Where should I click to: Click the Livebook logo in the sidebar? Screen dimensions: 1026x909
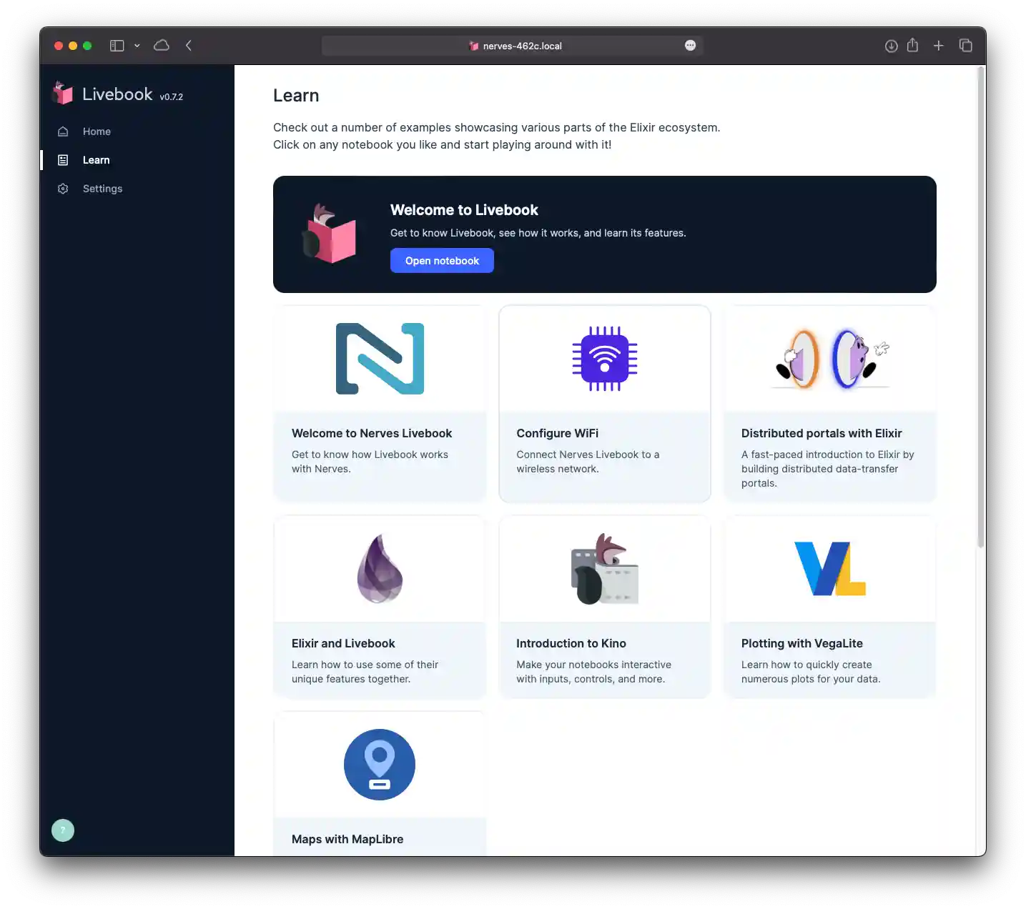[x=63, y=94]
